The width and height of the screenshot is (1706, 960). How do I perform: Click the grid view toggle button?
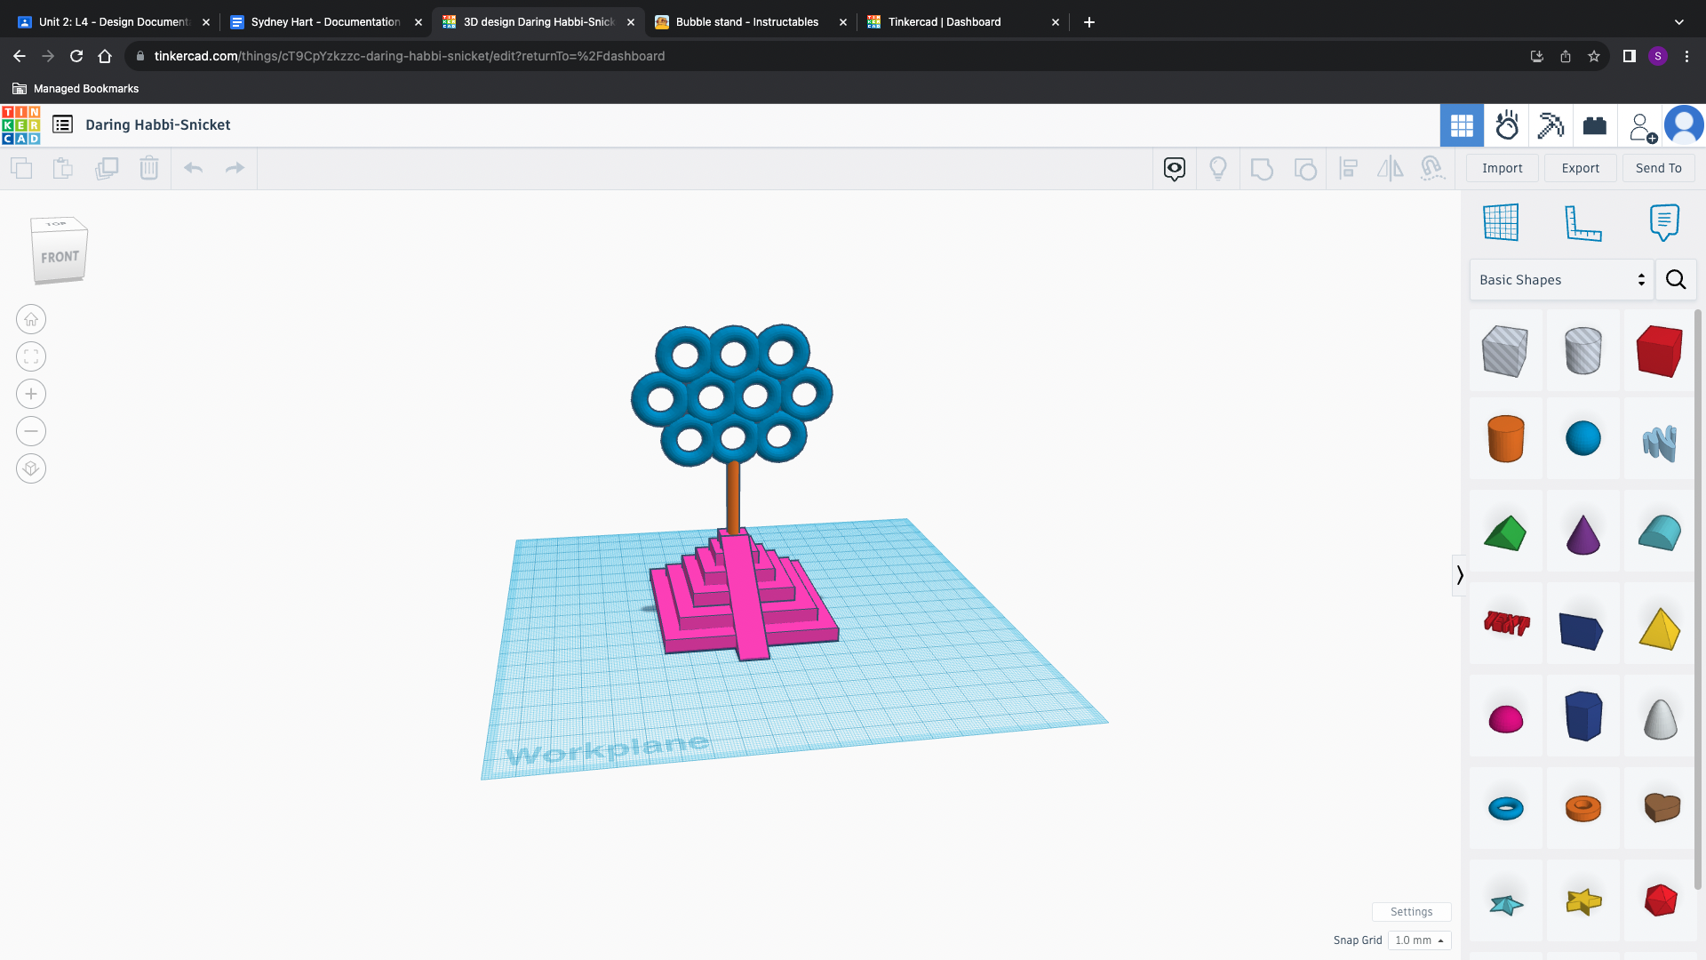1463,125
